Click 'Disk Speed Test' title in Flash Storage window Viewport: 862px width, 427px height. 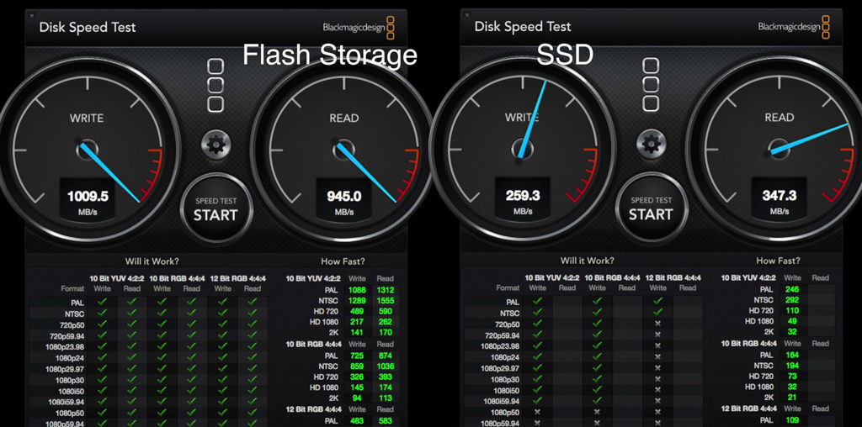pyautogui.click(x=88, y=28)
